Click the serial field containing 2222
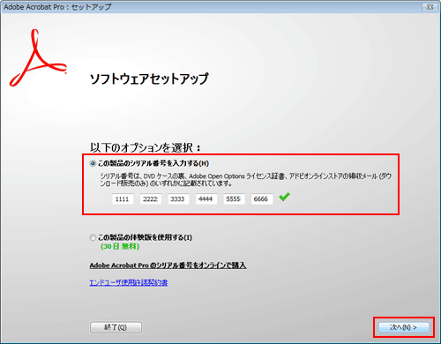The image size is (441, 344). (x=151, y=199)
